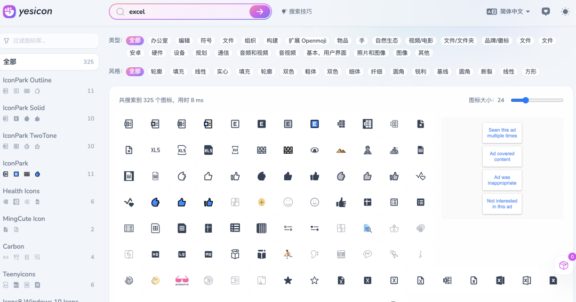Image resolution: width=576 pixels, height=302 pixels.
Task: Select the orange spiral circle icon
Action: pyautogui.click(x=155, y=281)
